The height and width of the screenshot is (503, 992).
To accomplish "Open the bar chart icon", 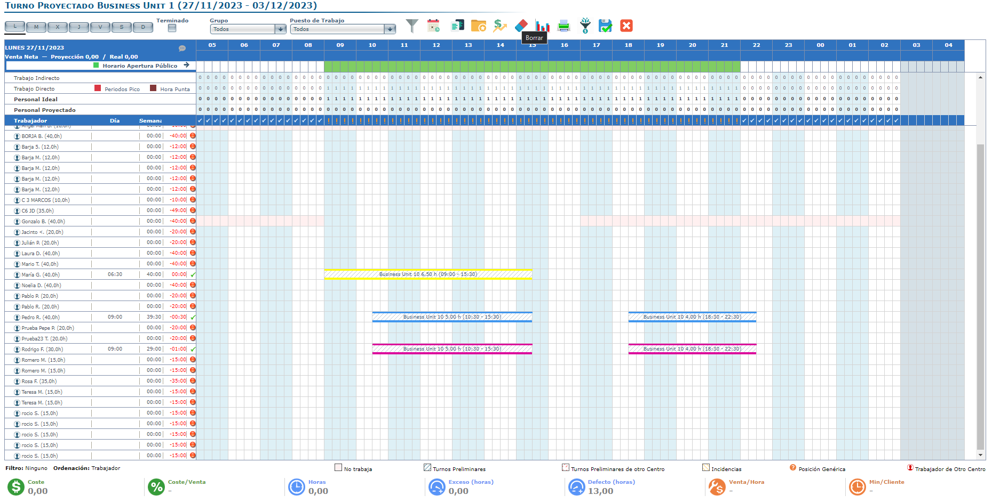I will (543, 26).
